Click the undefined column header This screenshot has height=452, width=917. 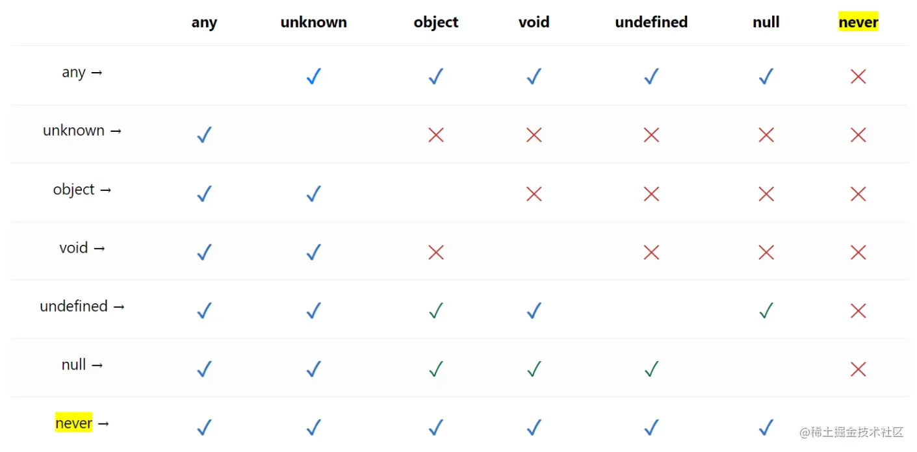coord(651,23)
